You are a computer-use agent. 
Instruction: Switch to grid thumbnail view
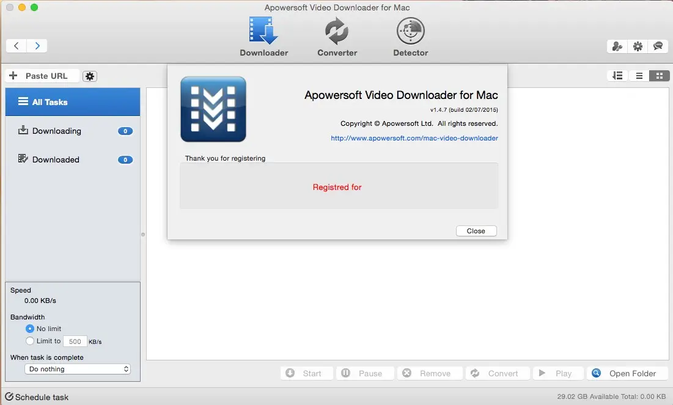click(660, 76)
